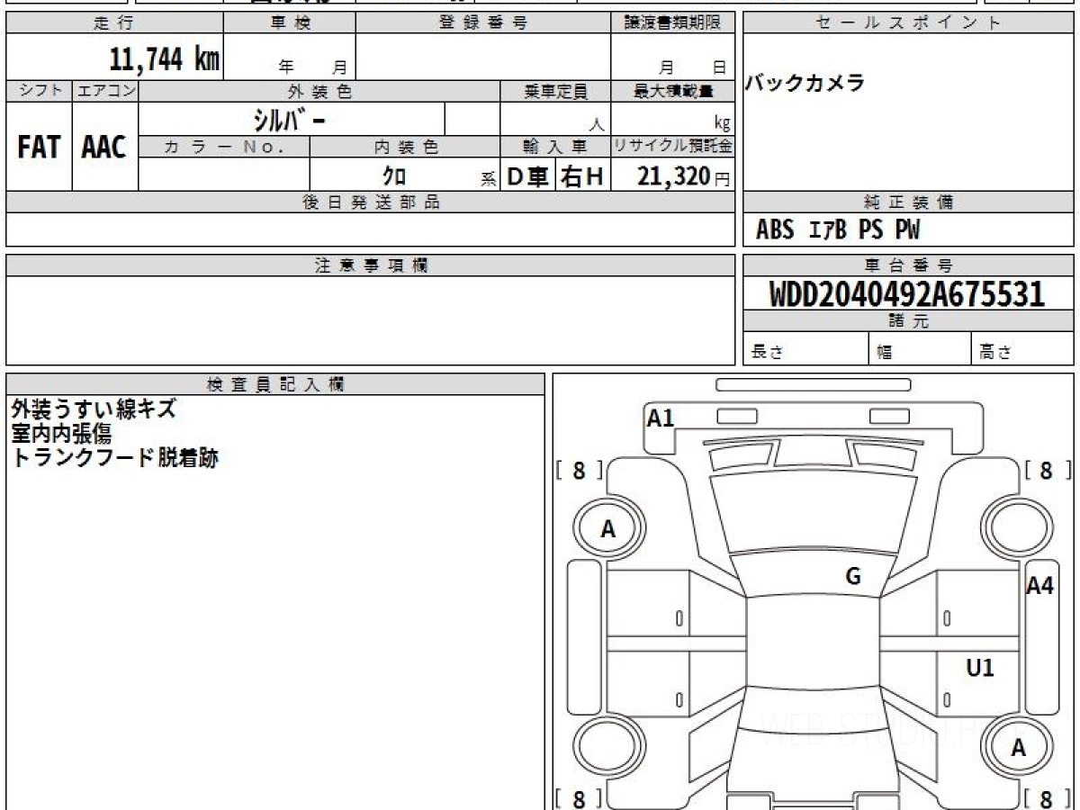Click the G mark on the windshield
1080x810 pixels.
853,577
